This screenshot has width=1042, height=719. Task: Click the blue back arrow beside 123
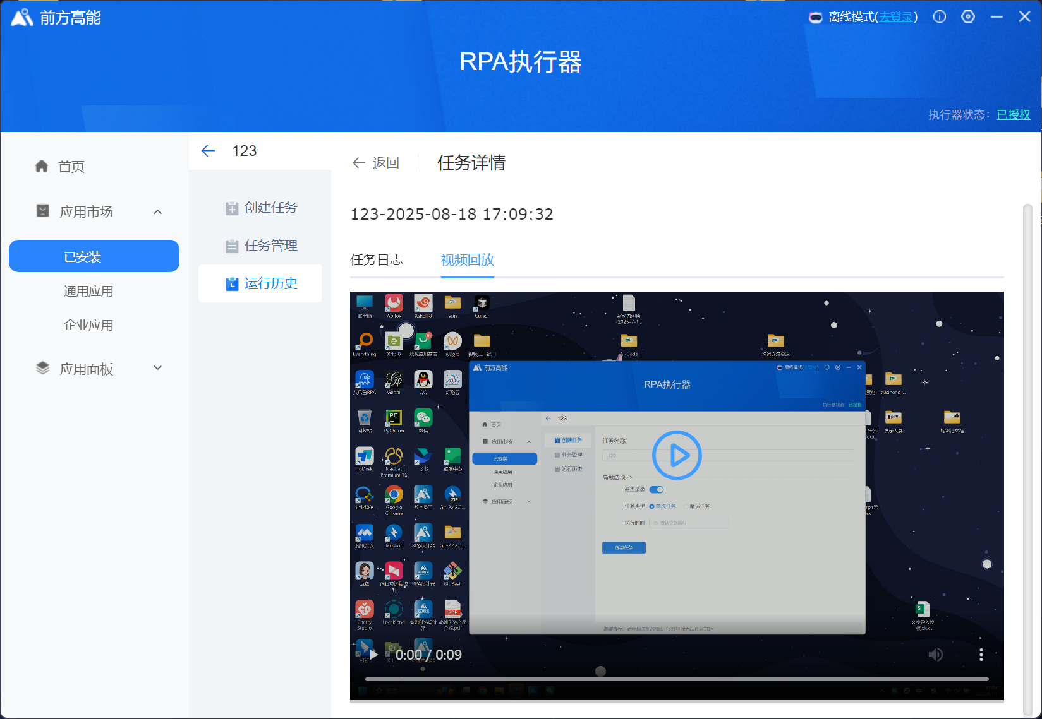click(208, 151)
